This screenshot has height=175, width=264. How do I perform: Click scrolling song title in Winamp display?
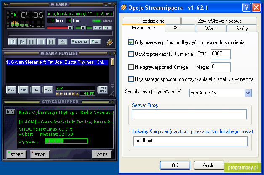(80, 14)
